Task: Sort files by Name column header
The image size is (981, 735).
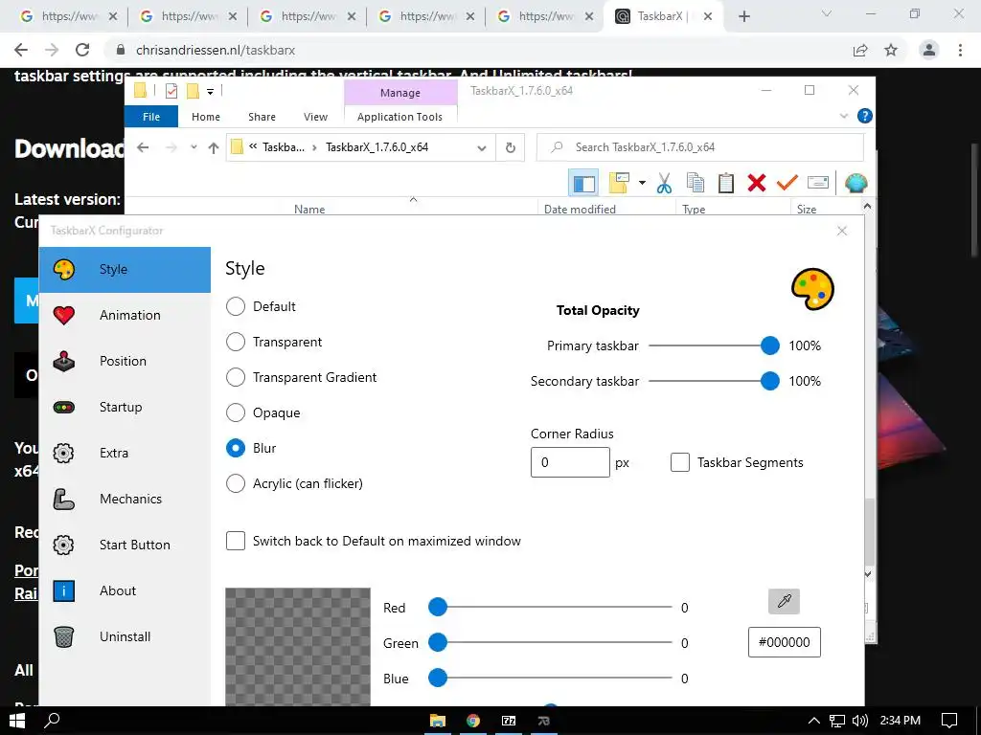Action: [x=309, y=210]
